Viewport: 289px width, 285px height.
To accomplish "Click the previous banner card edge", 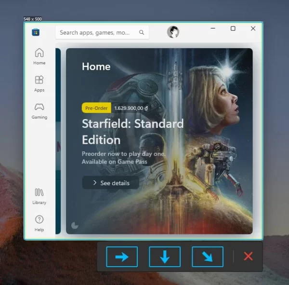I will [x=58, y=141].
